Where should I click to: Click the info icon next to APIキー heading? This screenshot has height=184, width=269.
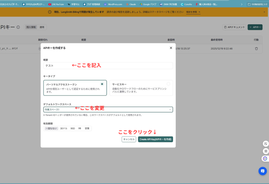coord(18,27)
